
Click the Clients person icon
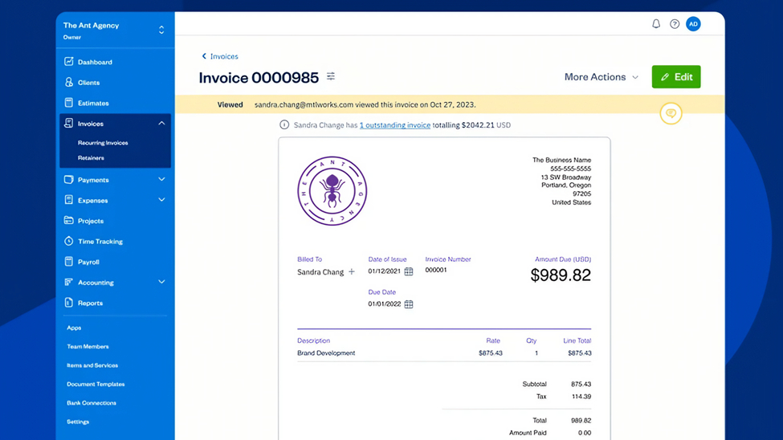click(69, 82)
